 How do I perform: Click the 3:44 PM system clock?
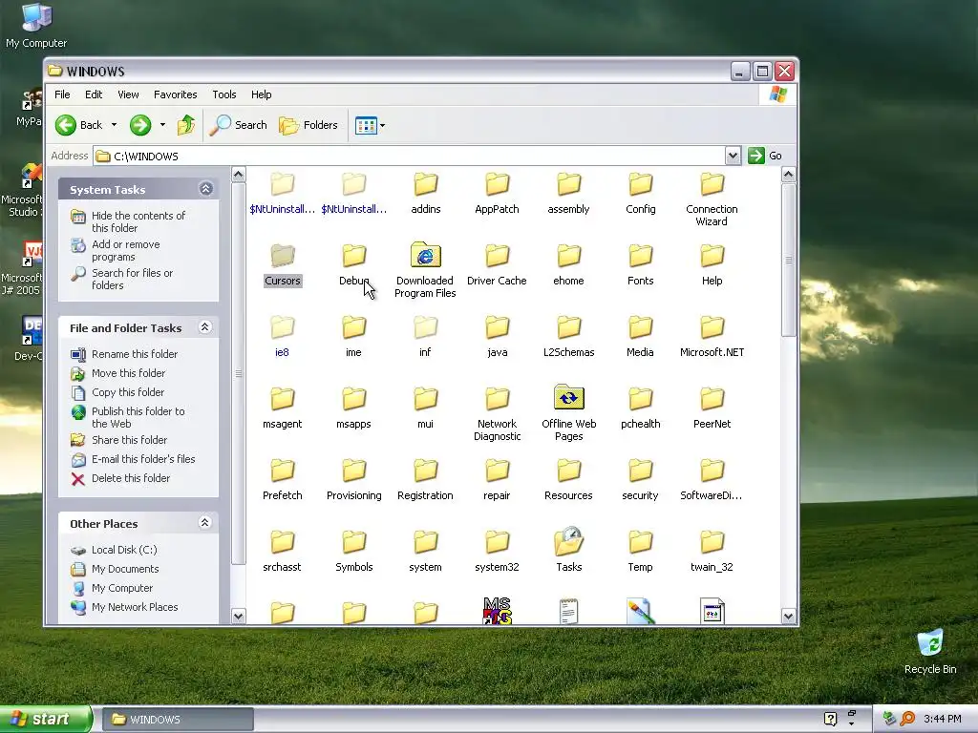[x=943, y=720]
